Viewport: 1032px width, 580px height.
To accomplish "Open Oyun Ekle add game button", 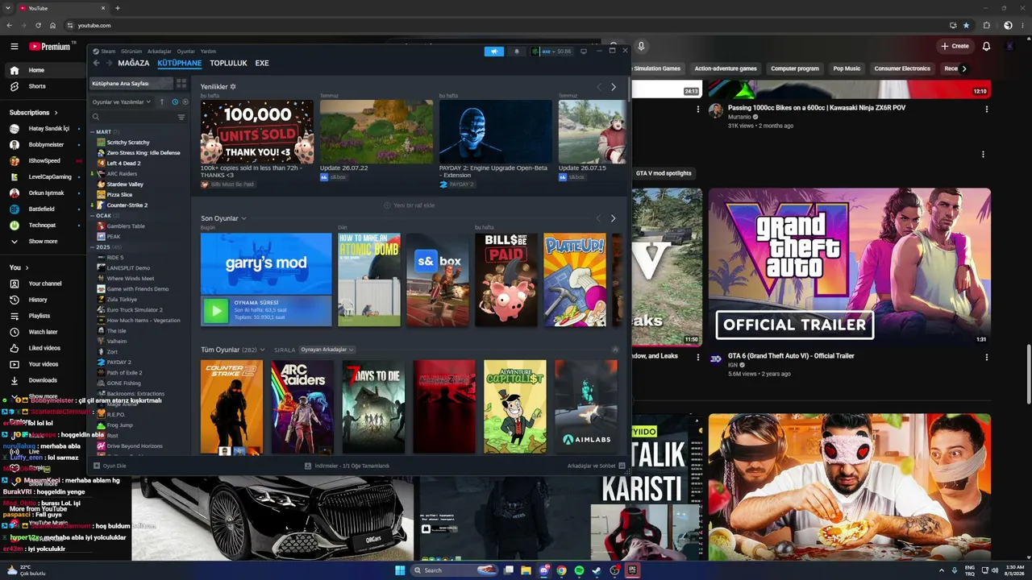I will pos(110,466).
